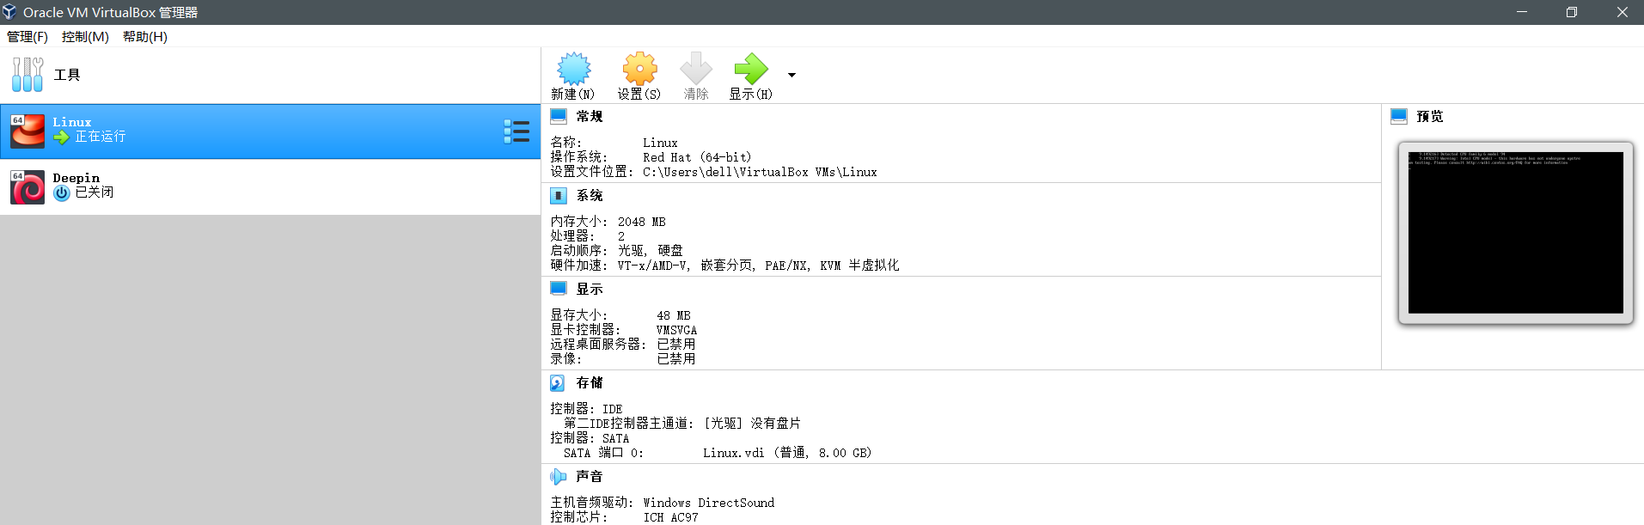
Task: Click audio controller value ICH AC97
Action: point(671,517)
